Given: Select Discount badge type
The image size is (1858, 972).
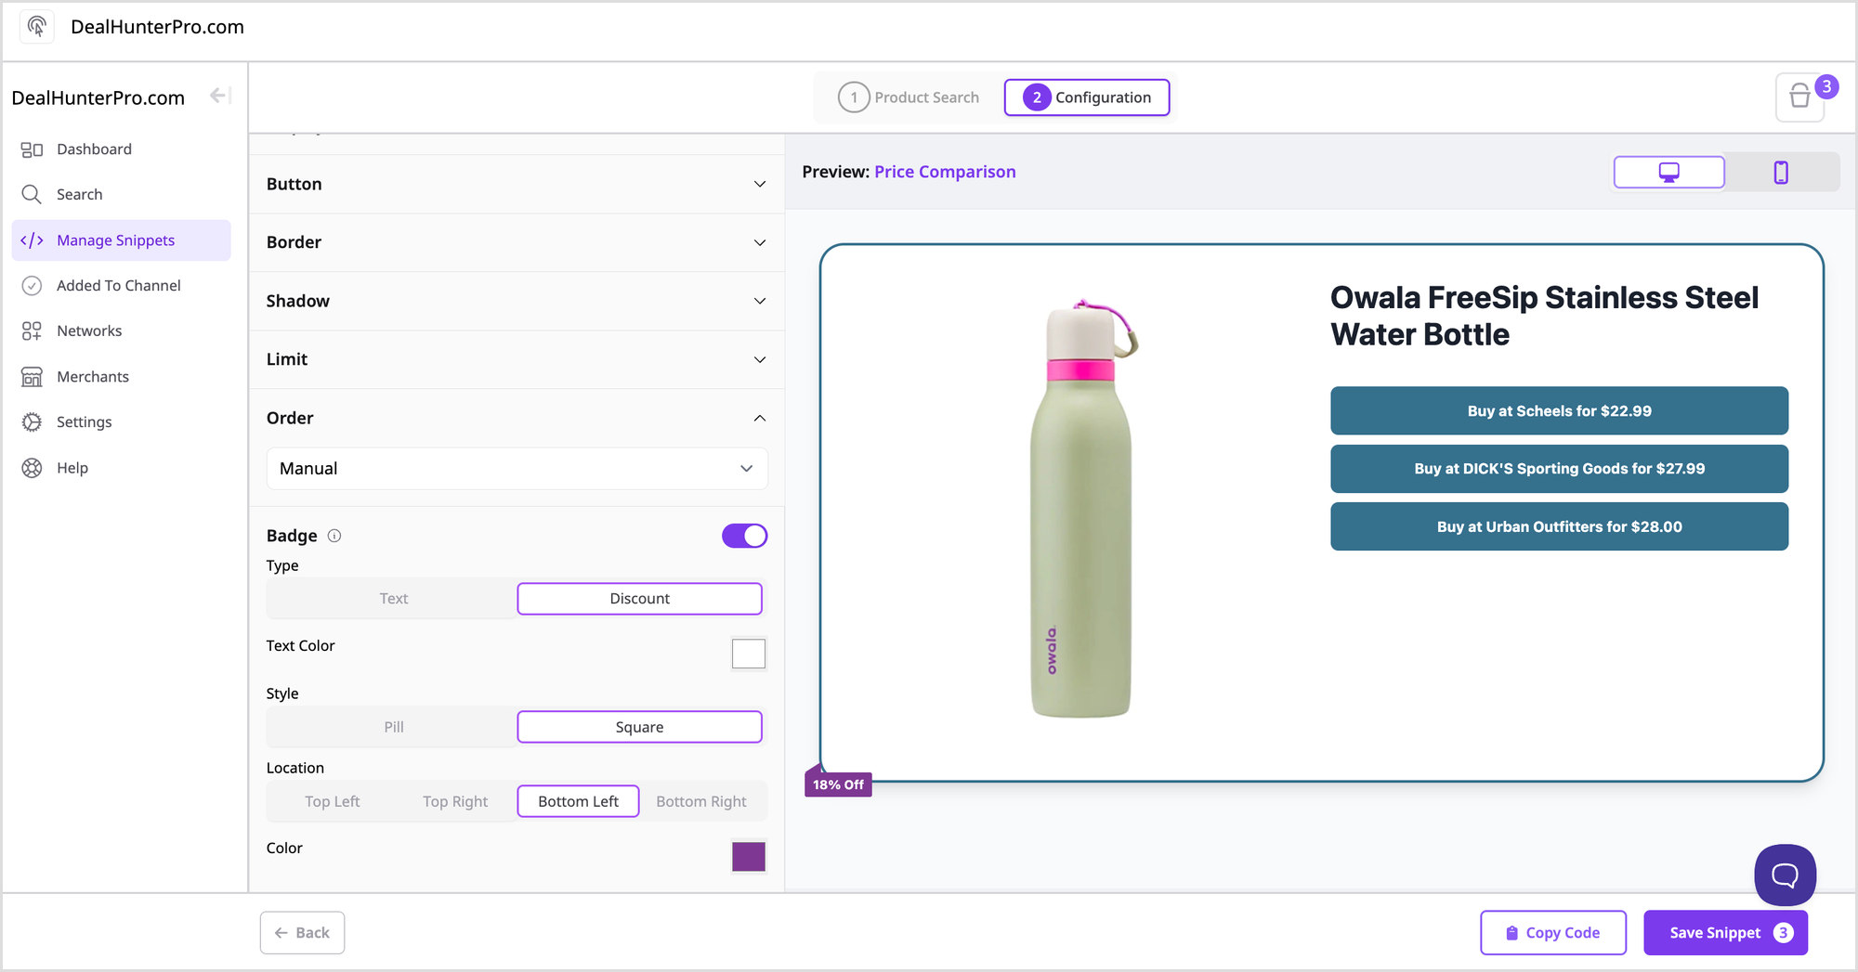Looking at the screenshot, I should (639, 599).
